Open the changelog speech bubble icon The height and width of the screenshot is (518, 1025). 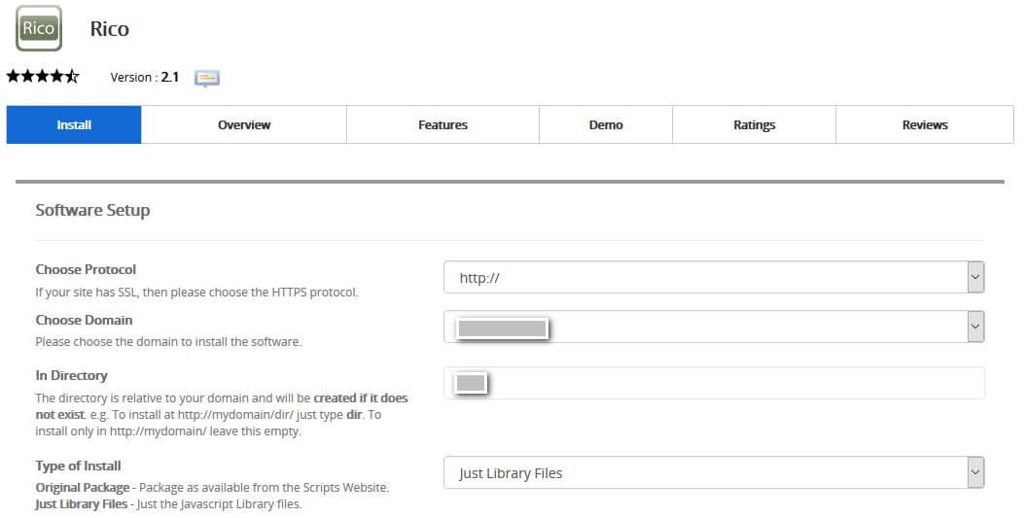[x=206, y=79]
